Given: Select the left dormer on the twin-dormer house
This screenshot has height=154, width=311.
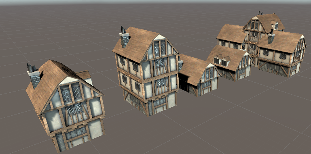Looking at the screenshot, I should (217, 59).
